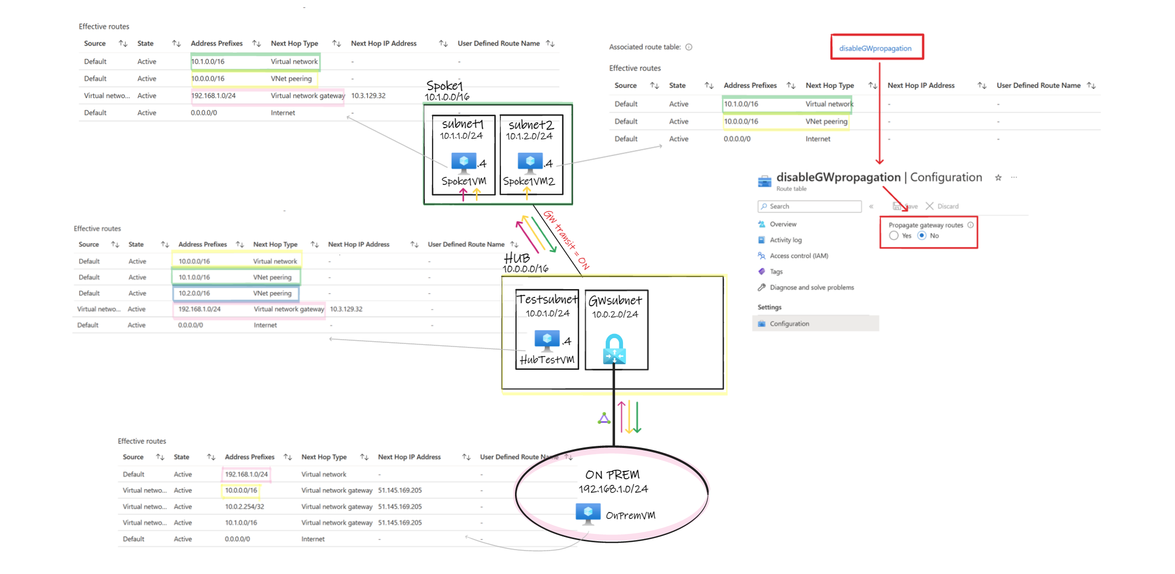Click the Access control (IAM) icon
The image size is (1175, 574).
[761, 256]
